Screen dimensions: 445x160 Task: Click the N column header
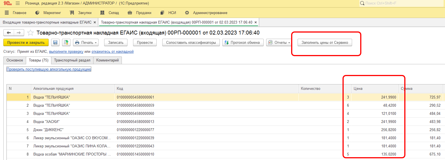[x=19, y=89]
